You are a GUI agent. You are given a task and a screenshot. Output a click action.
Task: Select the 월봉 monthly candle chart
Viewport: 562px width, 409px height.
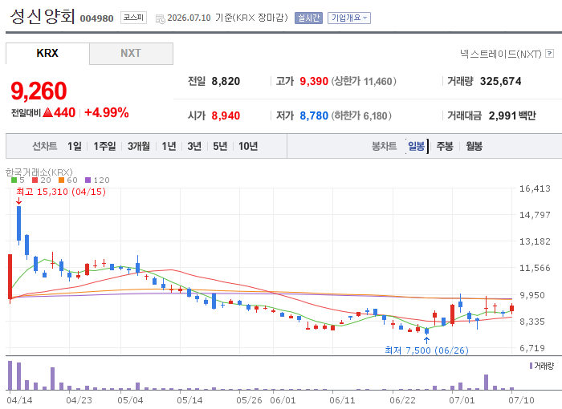(474, 146)
